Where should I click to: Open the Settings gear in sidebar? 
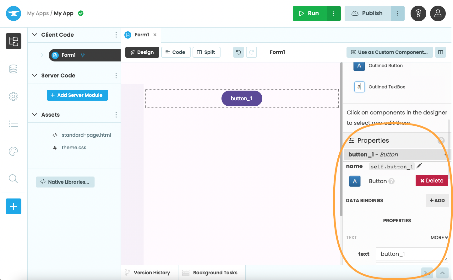click(x=13, y=96)
